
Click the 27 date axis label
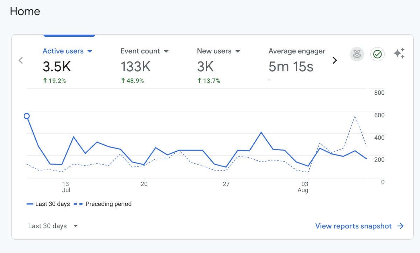click(x=226, y=184)
